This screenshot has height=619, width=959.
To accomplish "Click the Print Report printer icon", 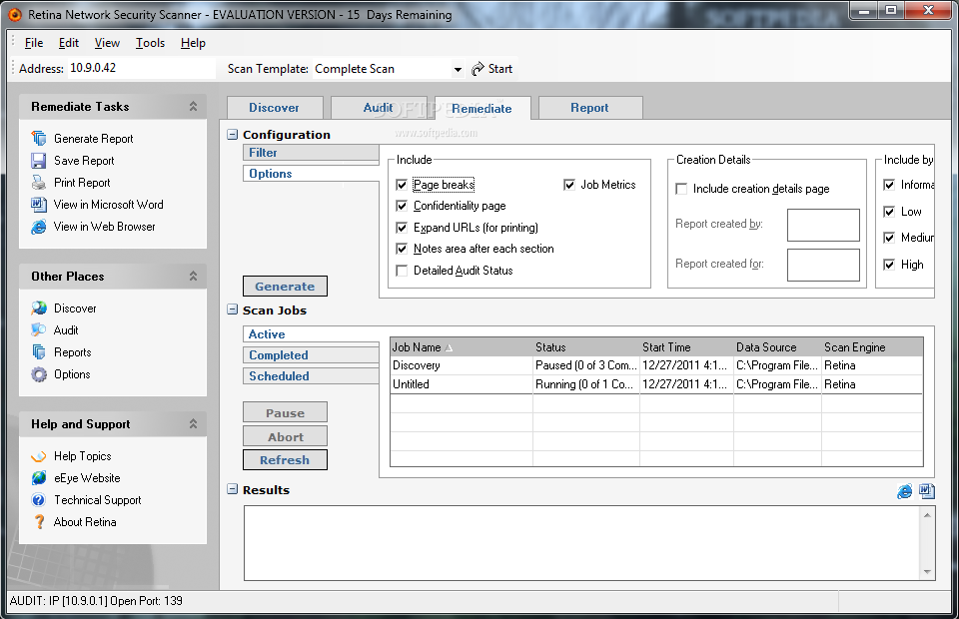I will tap(39, 182).
